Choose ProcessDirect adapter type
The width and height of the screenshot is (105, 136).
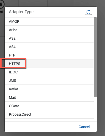tap(49, 114)
